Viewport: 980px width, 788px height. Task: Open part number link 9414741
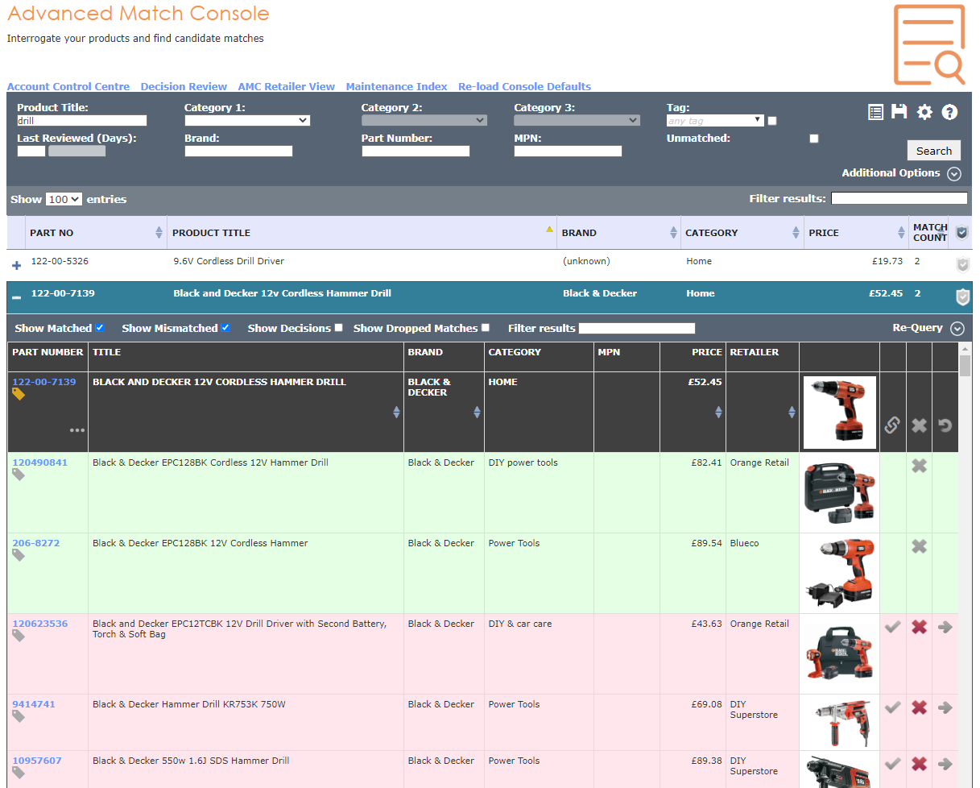pyautogui.click(x=34, y=704)
